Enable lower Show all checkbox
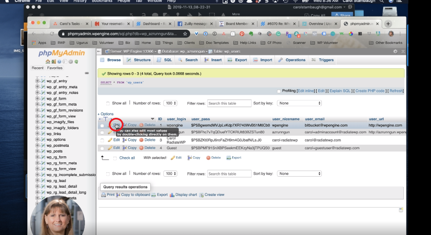Image resolution: width=431 pixels, height=235 pixels. pyautogui.click(x=108, y=174)
